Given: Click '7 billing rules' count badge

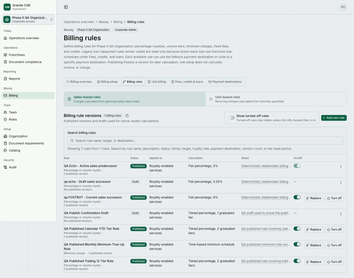Looking at the screenshot, I should click(x=113, y=116).
